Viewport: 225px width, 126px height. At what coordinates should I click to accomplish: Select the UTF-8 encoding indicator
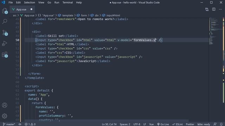pyautogui.click(x=137, y=124)
